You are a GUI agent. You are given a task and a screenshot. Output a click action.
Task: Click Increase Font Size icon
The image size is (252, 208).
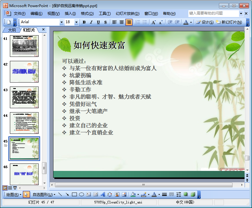(153, 22)
